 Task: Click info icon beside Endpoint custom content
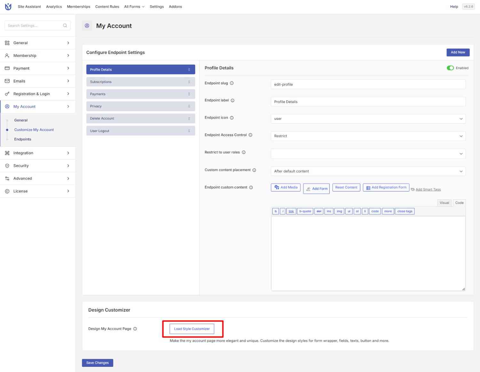[x=251, y=188]
